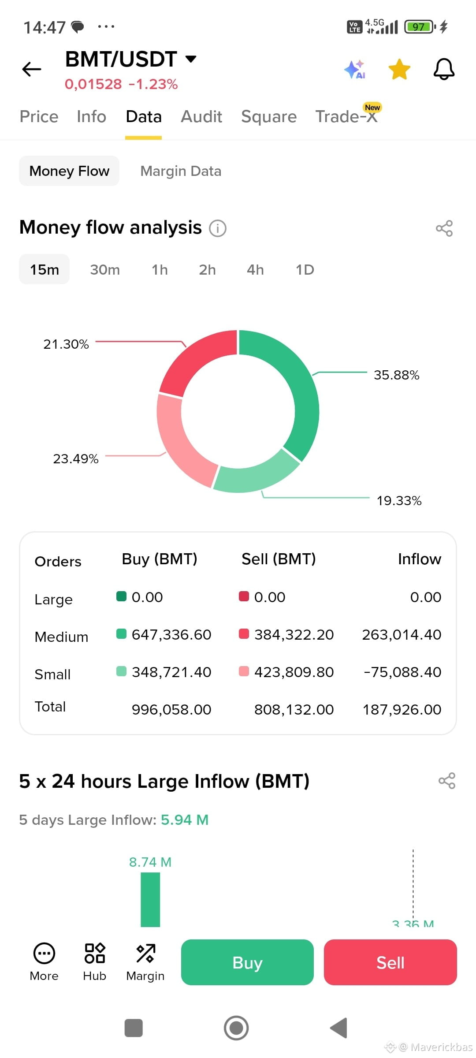This screenshot has height=1058, width=476.
Task: Tap Android recent apps square button
Action: tap(134, 1028)
